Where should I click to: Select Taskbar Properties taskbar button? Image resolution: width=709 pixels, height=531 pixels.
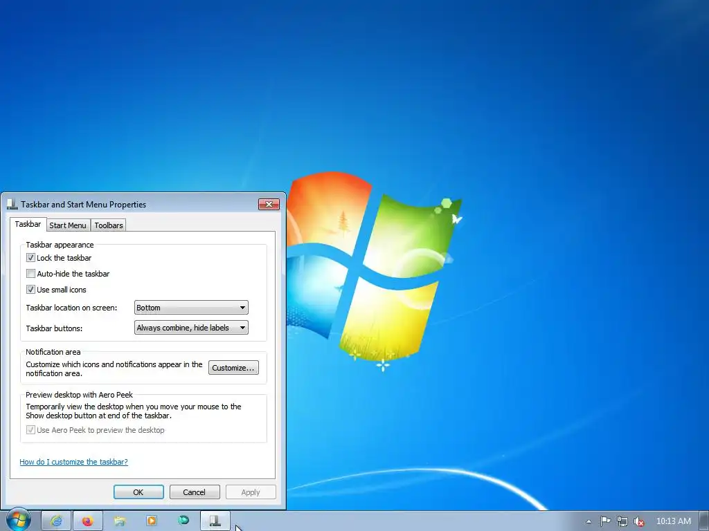(215, 521)
